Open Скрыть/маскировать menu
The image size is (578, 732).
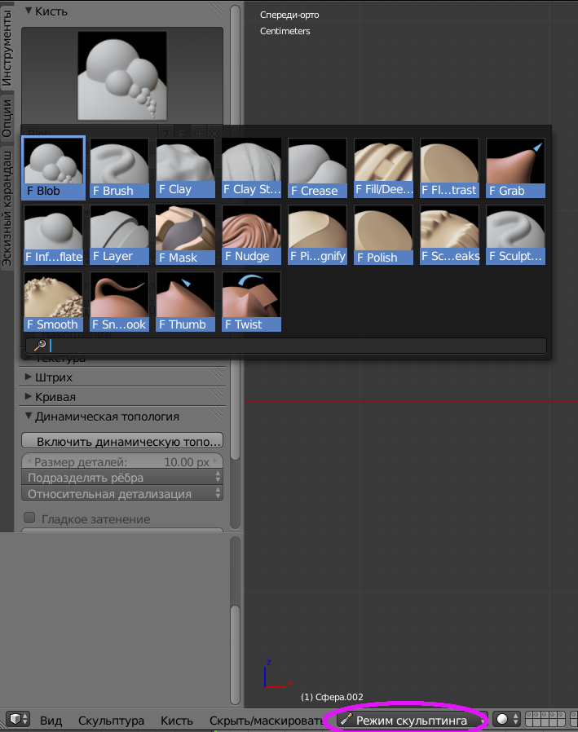tap(266, 721)
